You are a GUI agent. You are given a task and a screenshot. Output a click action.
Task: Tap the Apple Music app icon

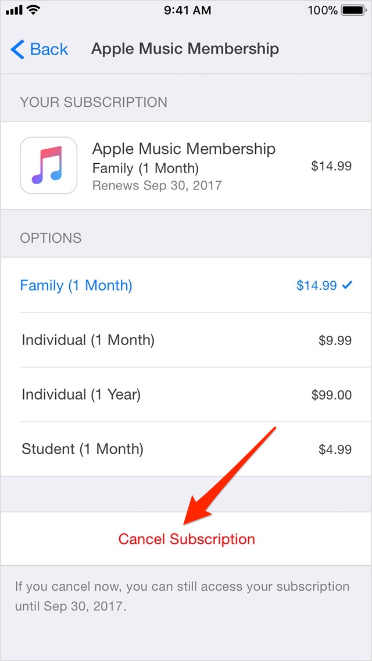49,166
